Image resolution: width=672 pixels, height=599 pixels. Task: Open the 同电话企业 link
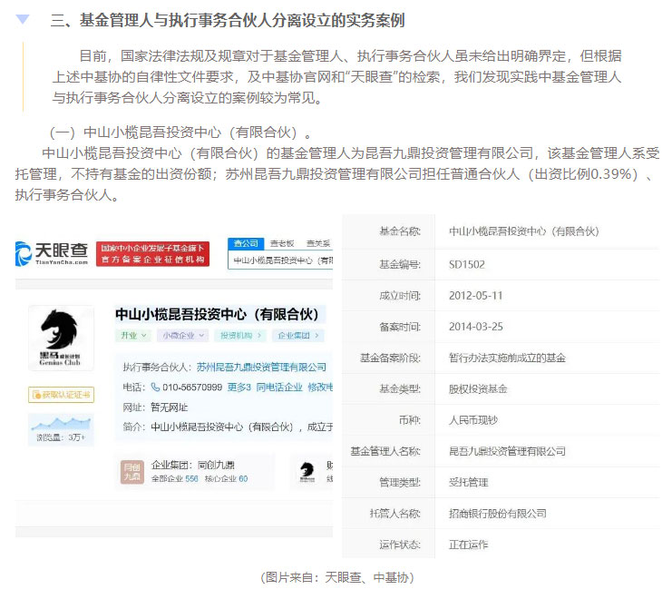(279, 387)
